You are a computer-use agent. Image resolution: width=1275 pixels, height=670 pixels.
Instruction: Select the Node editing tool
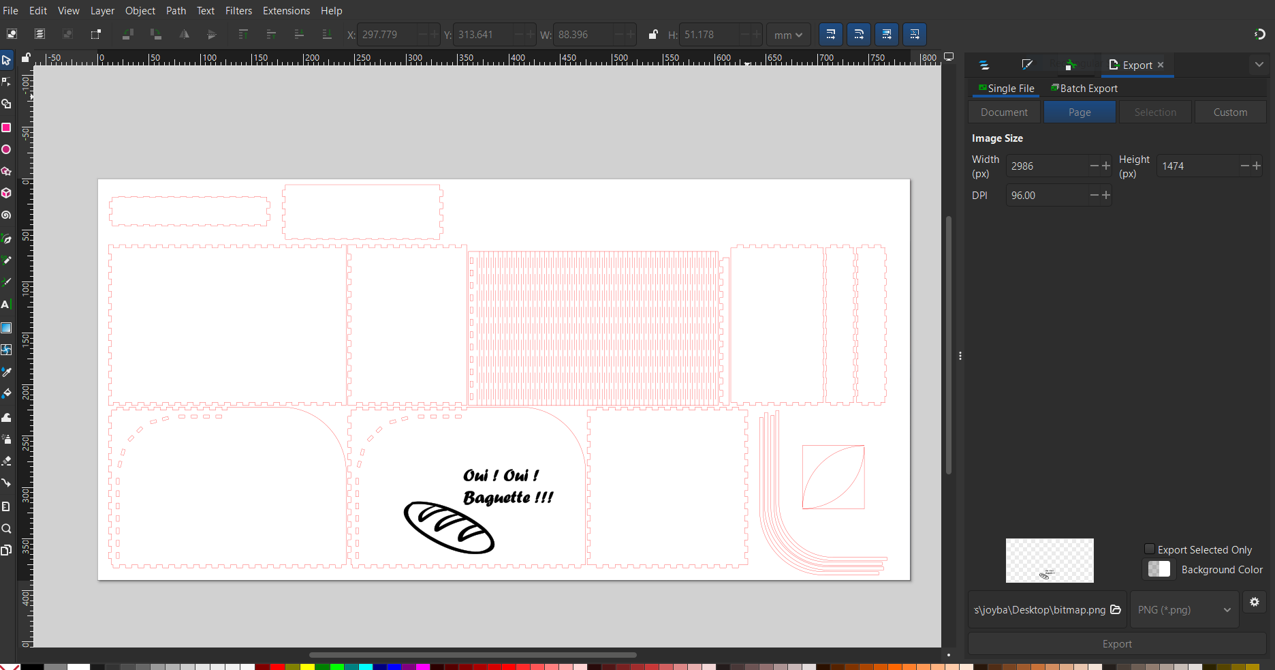click(6, 82)
